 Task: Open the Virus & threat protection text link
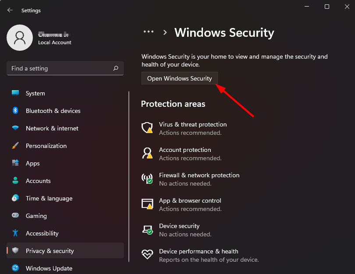tap(193, 124)
